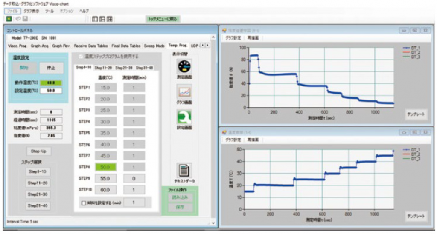The width and height of the screenshot is (437, 234).
Task: Switch to the Sweep Mode tab
Action: [x=154, y=45]
